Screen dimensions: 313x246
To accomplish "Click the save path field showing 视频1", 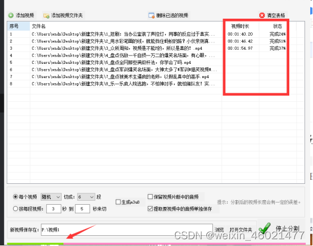I will click(127, 230).
